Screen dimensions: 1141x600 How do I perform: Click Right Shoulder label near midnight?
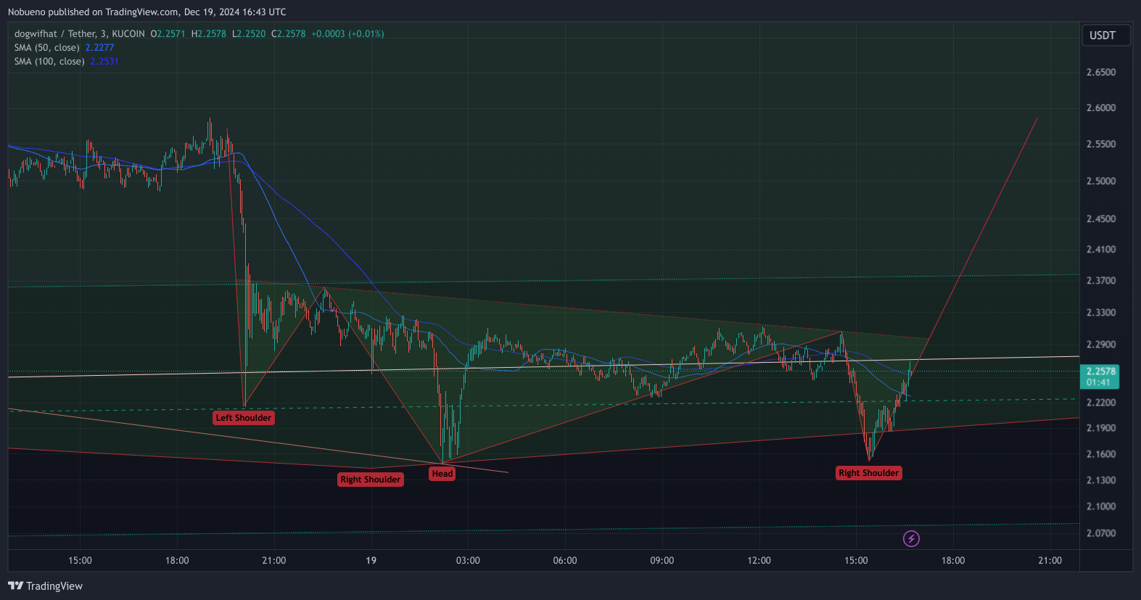coord(371,480)
